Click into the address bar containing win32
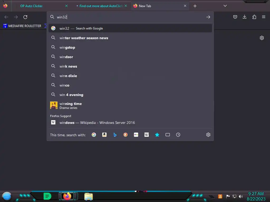 pyautogui.click(x=130, y=17)
